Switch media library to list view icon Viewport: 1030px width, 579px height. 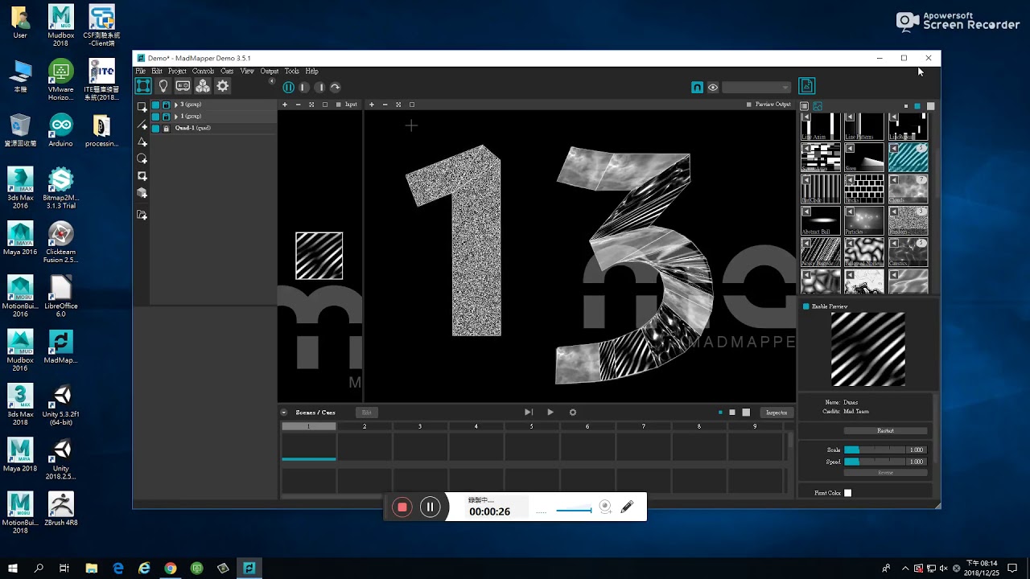click(804, 106)
